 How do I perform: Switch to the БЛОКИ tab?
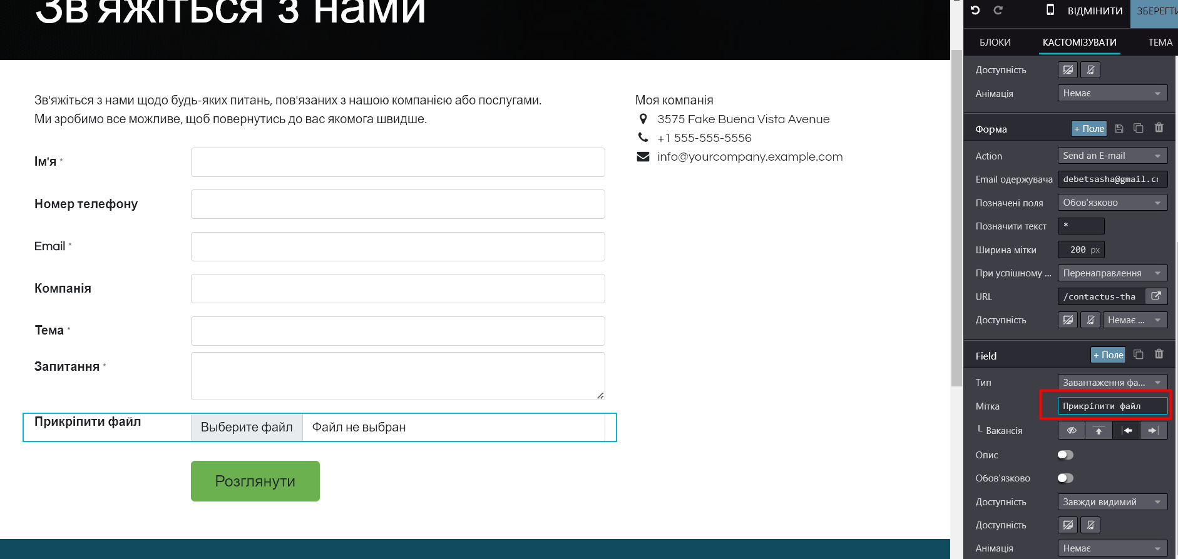click(x=995, y=43)
